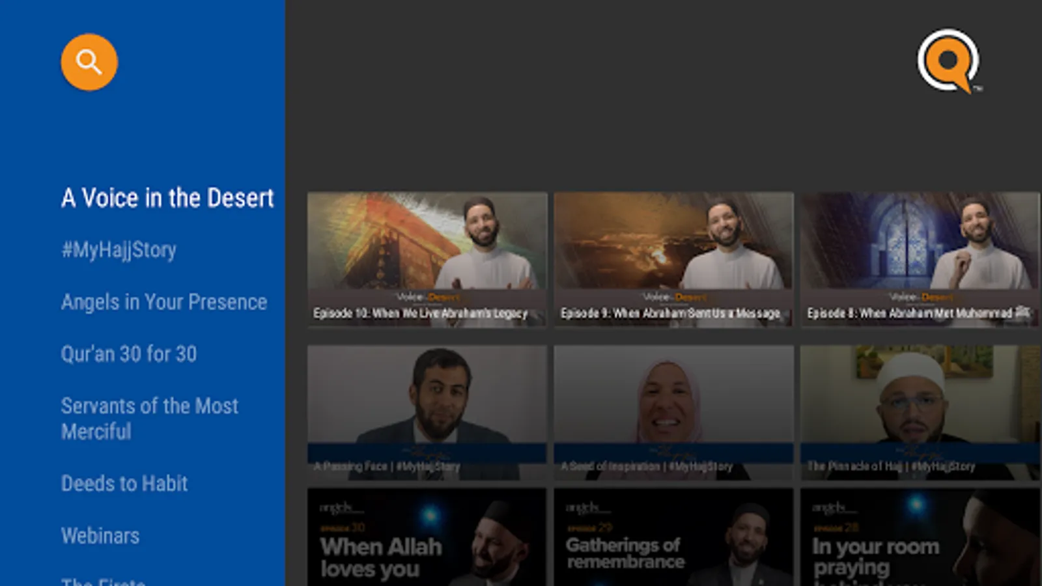Screen dimensions: 1042x586
Task: Open the #MyHajjStory category
Action: [x=119, y=250]
